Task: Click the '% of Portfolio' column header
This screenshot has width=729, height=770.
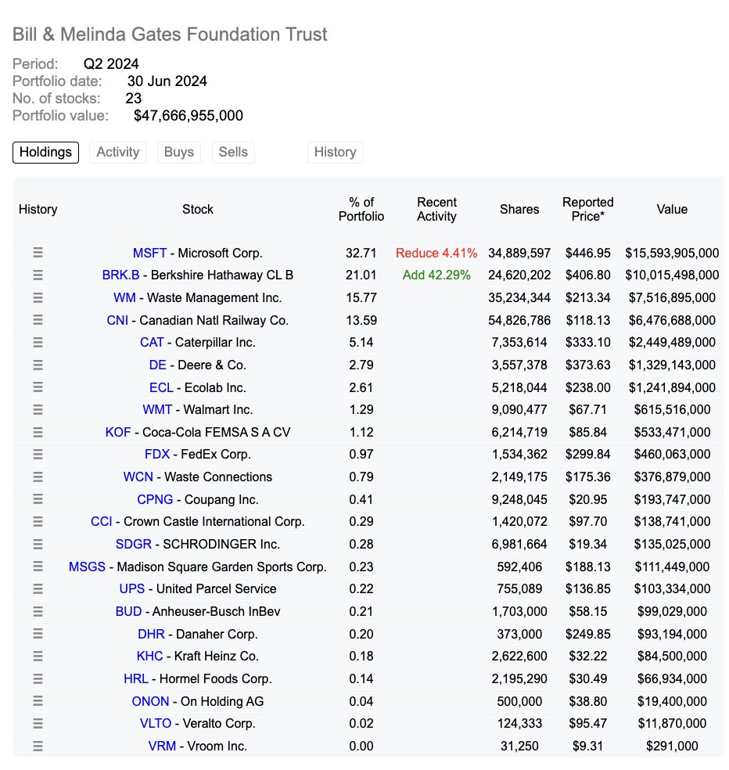Action: click(361, 209)
